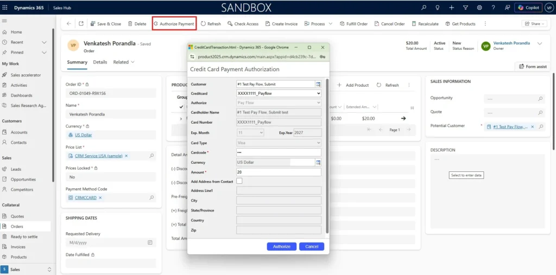556x275 pixels.
Task: Open Currency lookup icon in dialog
Action: pyautogui.click(x=318, y=162)
